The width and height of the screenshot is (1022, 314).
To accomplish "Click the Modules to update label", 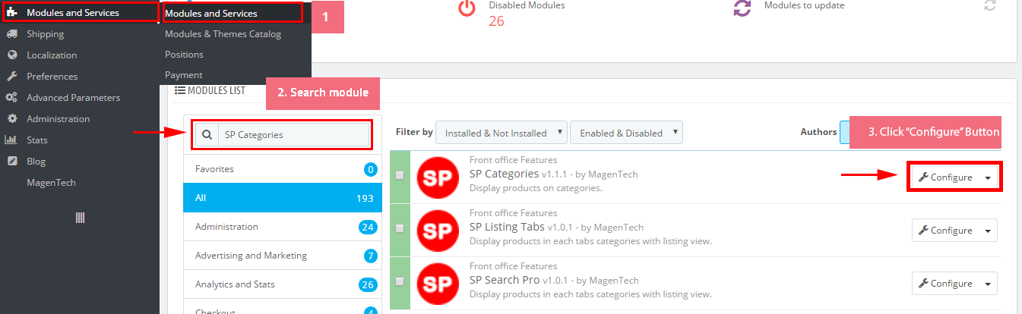I will (x=804, y=5).
